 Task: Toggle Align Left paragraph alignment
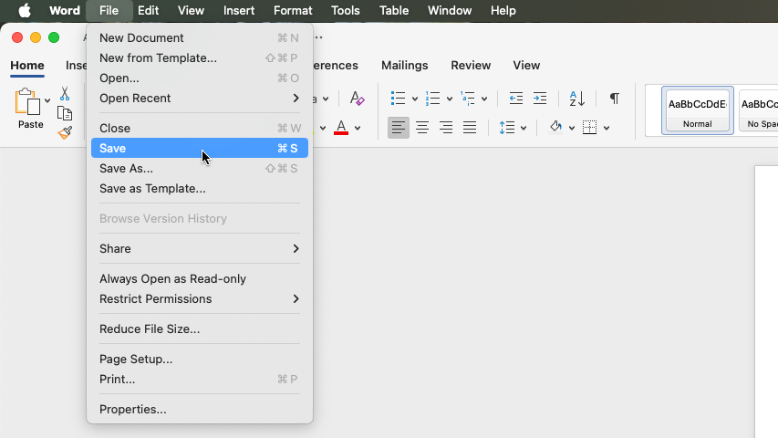point(398,128)
